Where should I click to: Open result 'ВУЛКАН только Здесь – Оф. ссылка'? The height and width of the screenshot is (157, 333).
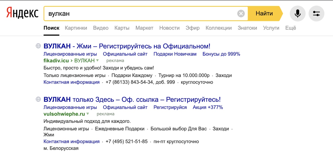point(132,99)
